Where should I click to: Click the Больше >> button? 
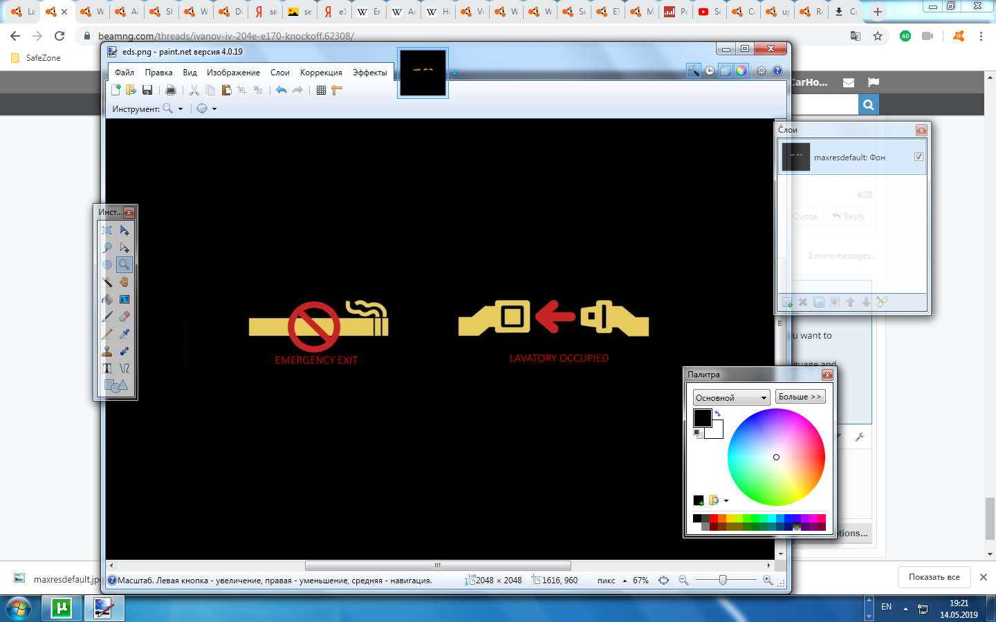pyautogui.click(x=800, y=397)
